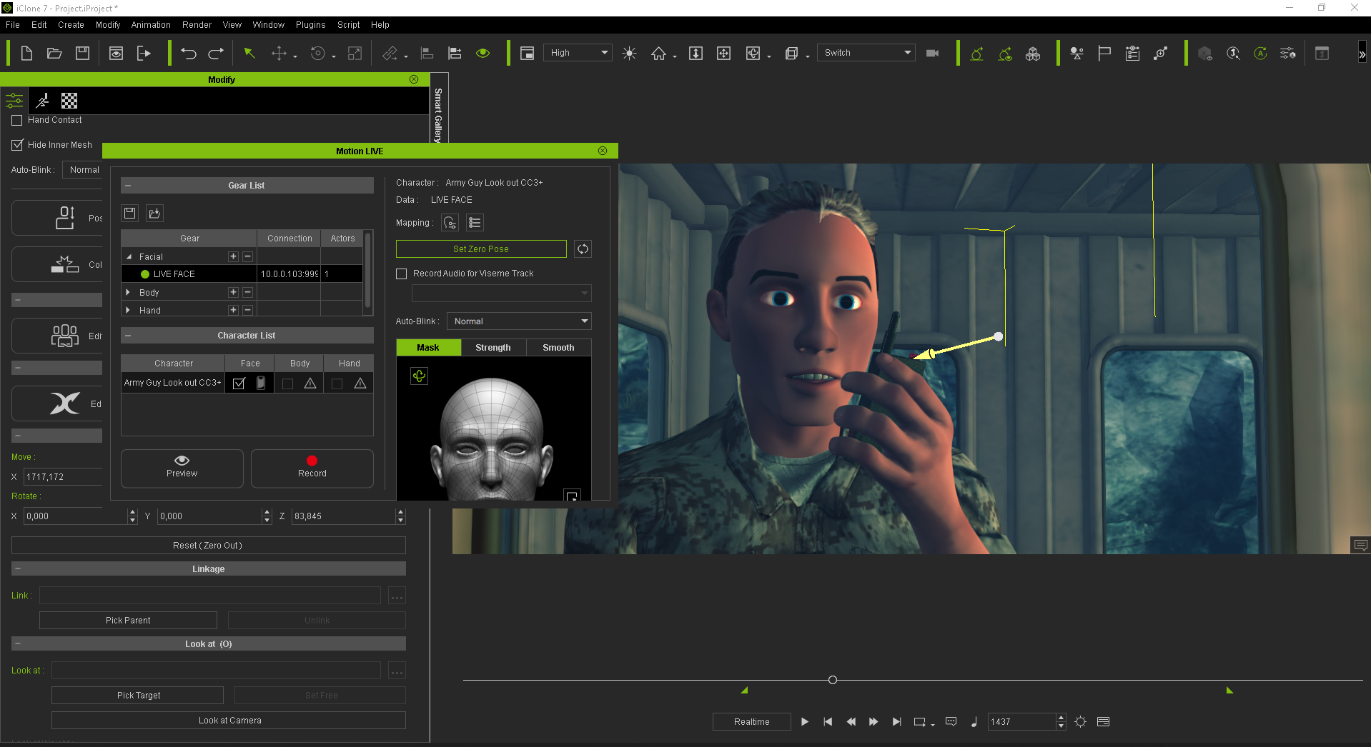Viewport: 1371px width, 747px height.
Task: Collapse the Facial gear row
Action: [129, 256]
